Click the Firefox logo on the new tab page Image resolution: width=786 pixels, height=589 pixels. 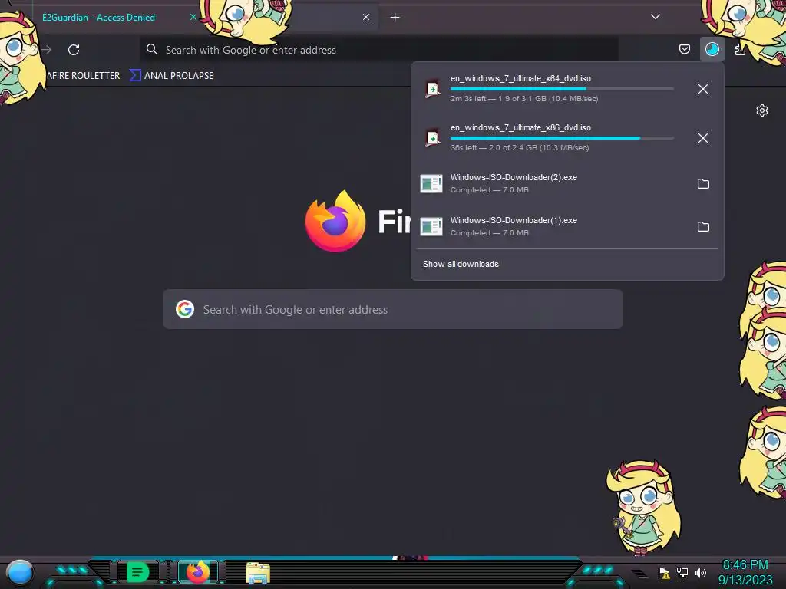[335, 221]
